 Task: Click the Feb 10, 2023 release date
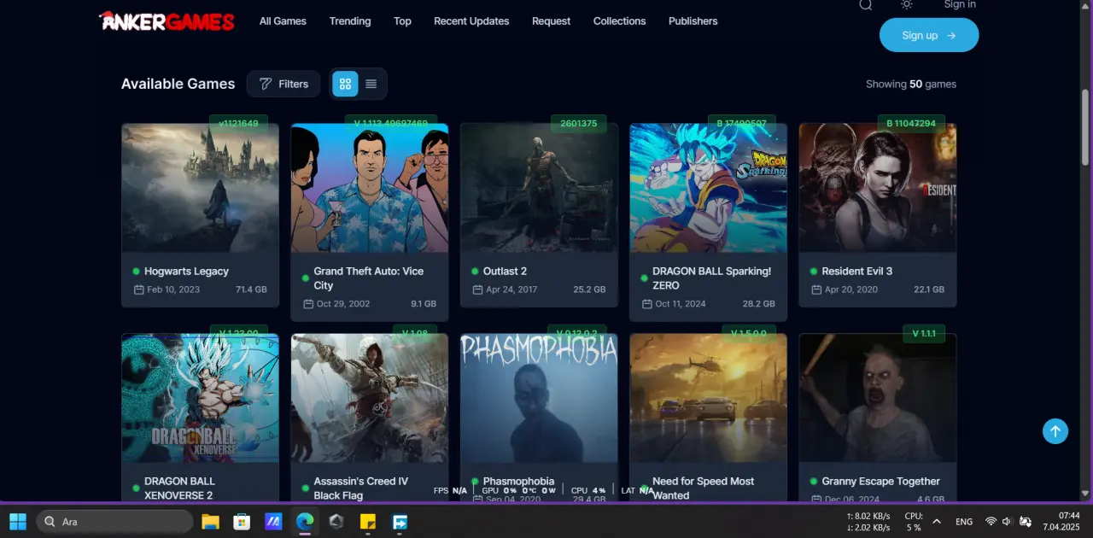point(173,289)
